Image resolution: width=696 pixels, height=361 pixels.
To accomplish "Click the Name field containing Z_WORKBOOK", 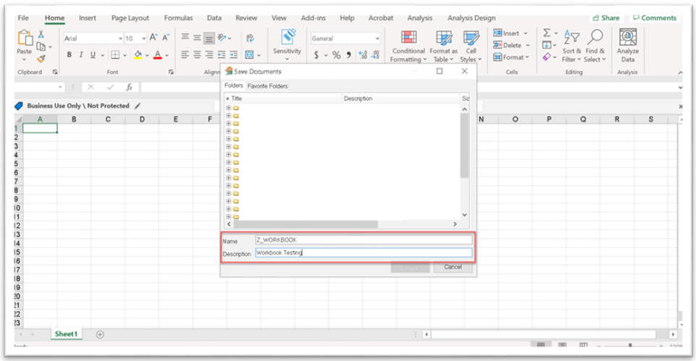I will click(x=363, y=240).
